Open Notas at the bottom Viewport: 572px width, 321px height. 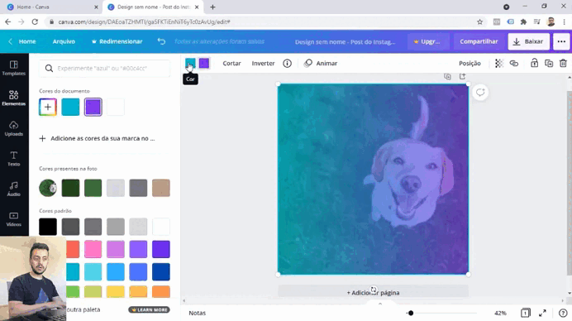198,313
